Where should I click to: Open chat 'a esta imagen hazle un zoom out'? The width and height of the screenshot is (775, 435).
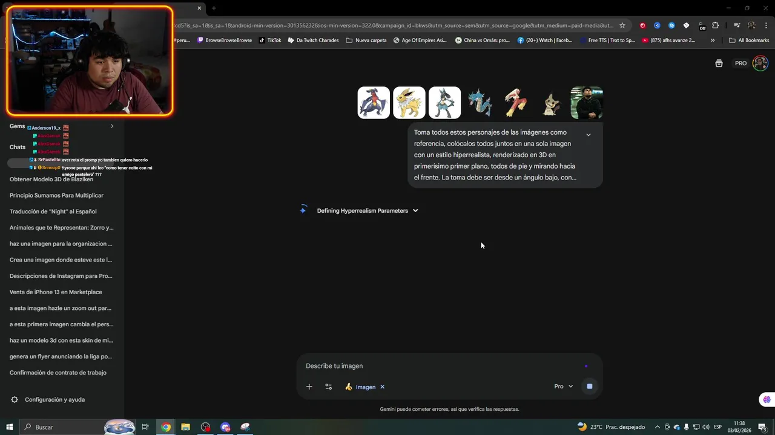61,308
